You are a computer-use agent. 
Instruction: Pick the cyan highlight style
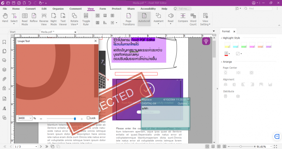[x=236, y=45]
